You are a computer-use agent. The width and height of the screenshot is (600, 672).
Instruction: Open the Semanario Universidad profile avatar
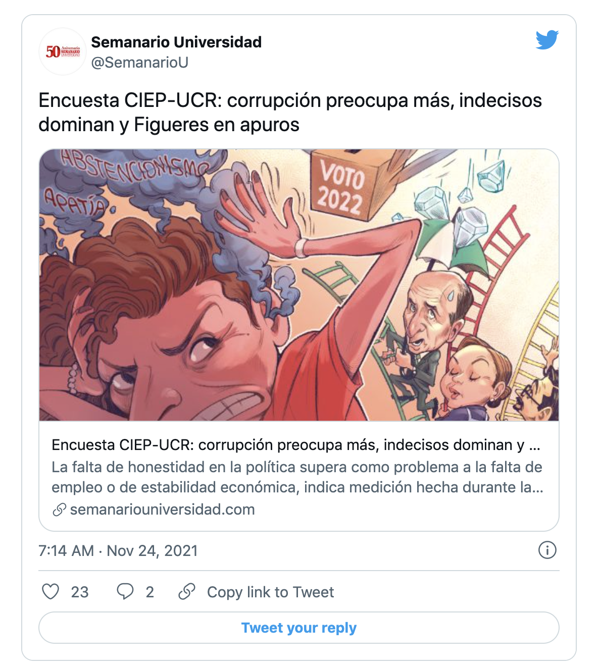tap(63, 51)
